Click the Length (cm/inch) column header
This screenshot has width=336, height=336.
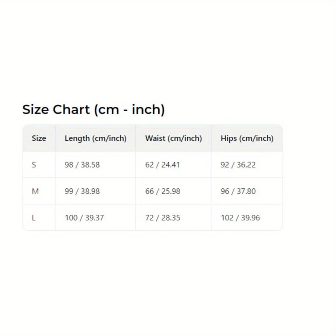pos(95,138)
